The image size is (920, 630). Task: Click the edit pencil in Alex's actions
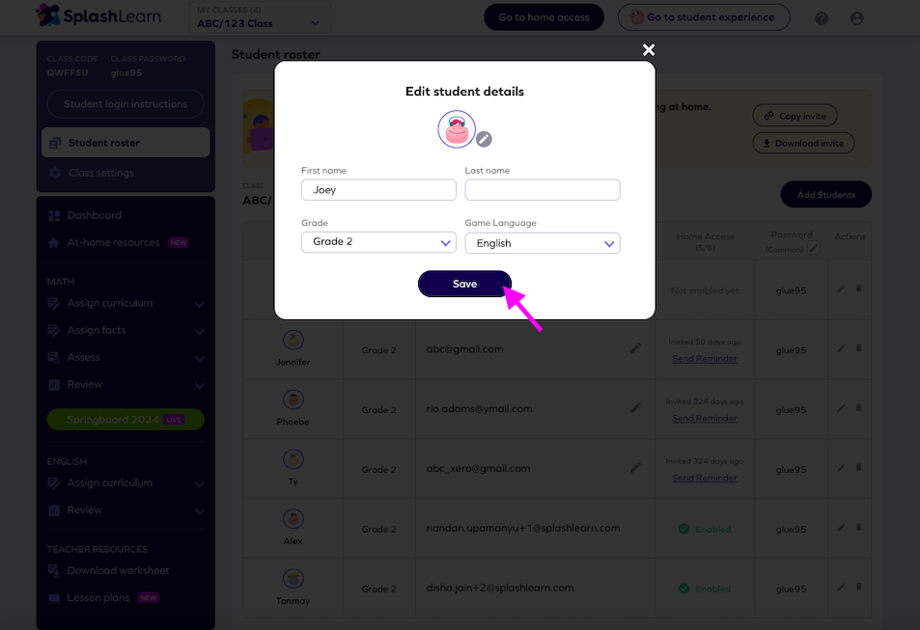841,528
